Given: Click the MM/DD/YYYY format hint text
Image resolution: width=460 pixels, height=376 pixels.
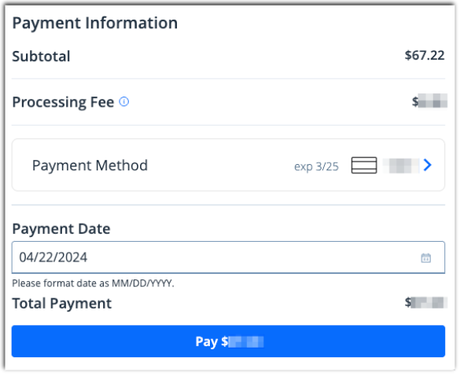Looking at the screenshot, I should click(93, 283).
